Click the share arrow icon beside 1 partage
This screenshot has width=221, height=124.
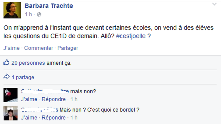(x=6, y=77)
